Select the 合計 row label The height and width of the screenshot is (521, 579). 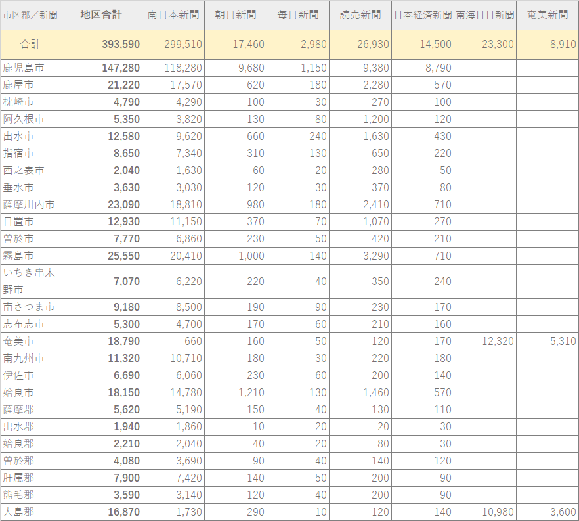point(30,44)
